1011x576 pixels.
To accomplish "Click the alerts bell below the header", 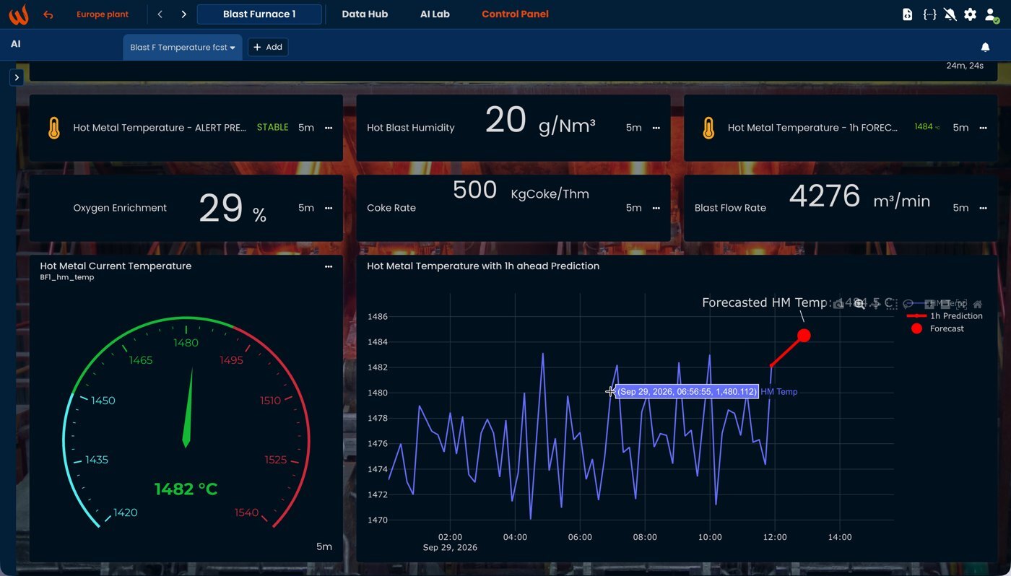I will point(985,47).
